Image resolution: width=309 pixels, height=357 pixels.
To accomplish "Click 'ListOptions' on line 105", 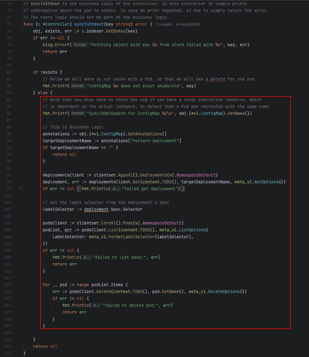I will [x=192, y=230].
